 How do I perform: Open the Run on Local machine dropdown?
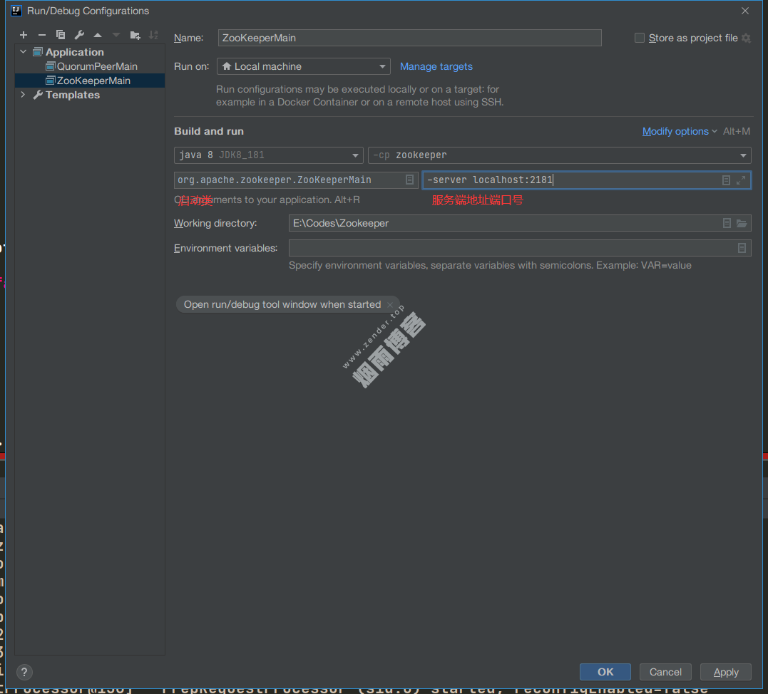coord(303,66)
